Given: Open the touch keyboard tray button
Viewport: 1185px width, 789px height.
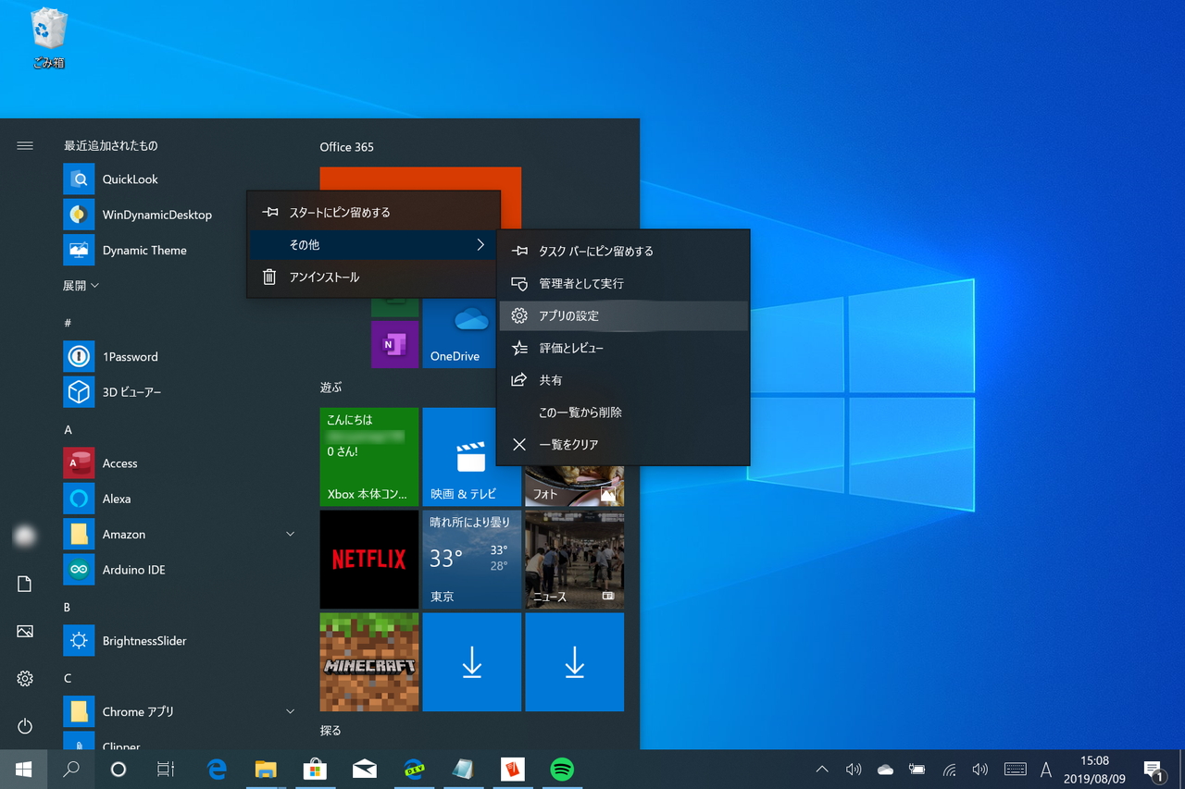Looking at the screenshot, I should click(1016, 770).
